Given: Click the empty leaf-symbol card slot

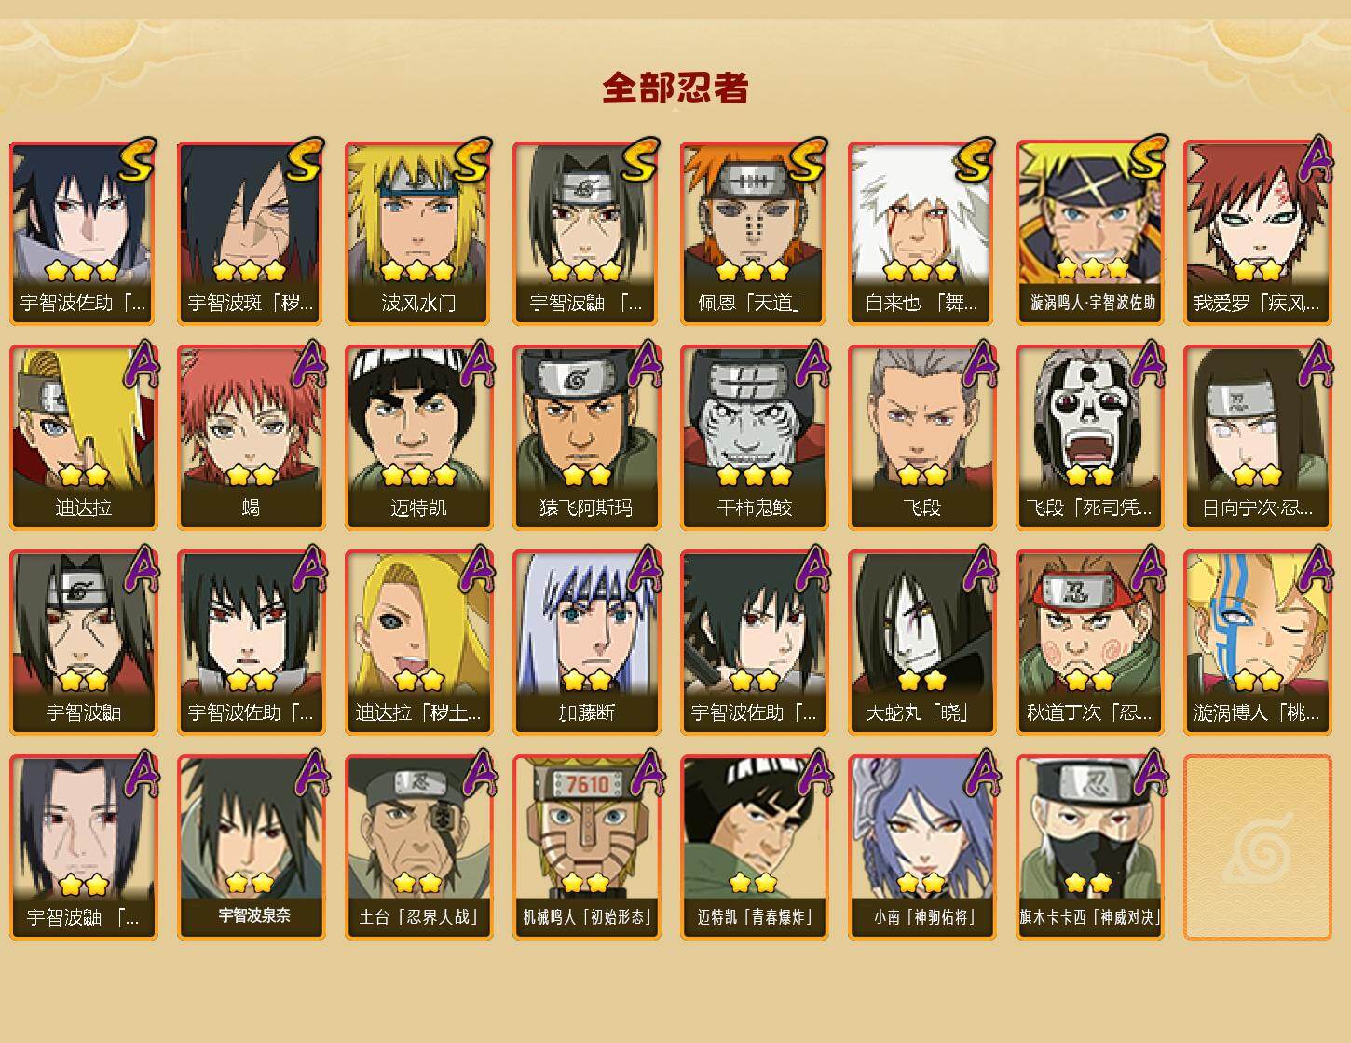Looking at the screenshot, I should [1257, 847].
